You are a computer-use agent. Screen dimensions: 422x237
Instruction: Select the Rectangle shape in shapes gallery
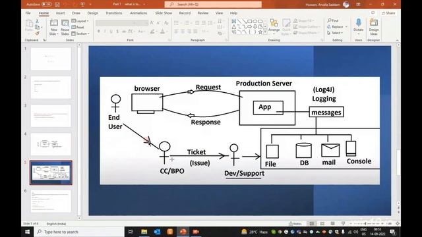(x=250, y=21)
